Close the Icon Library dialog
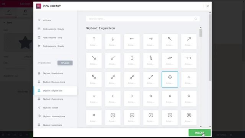Viewport: 245px width, 138px height. [207, 6]
